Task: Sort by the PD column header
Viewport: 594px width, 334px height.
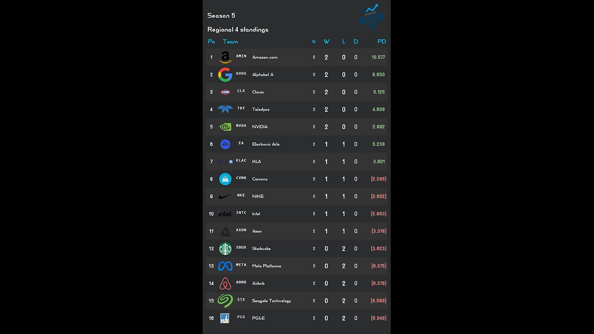Action: point(381,42)
